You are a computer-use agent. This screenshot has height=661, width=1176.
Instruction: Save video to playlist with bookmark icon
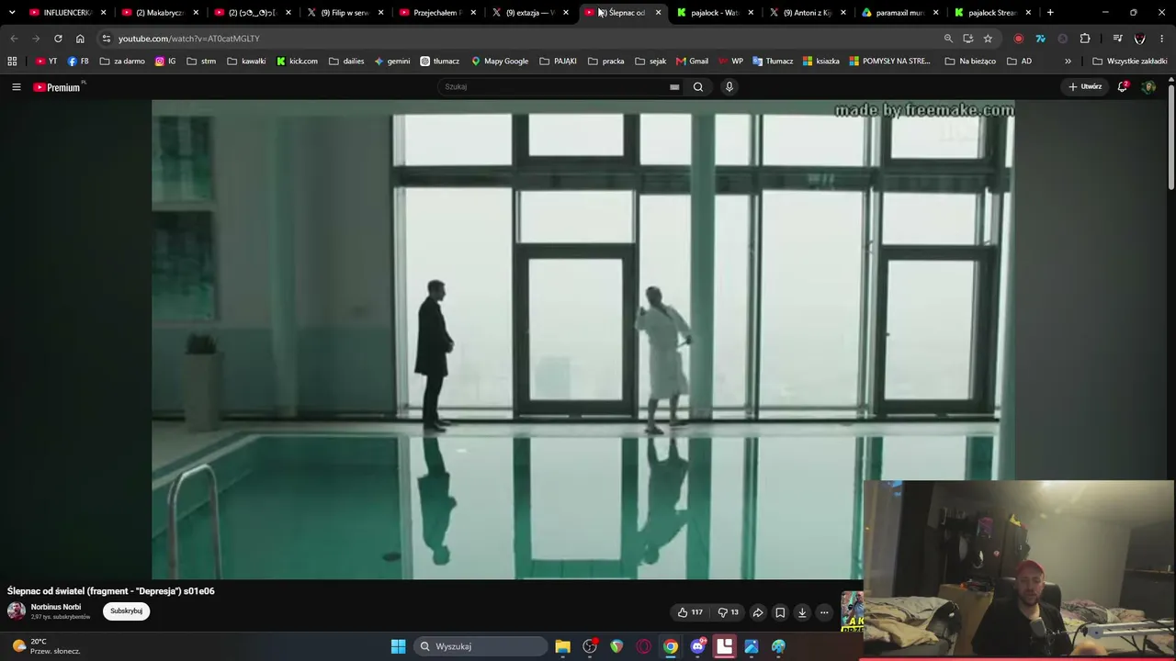(780, 612)
